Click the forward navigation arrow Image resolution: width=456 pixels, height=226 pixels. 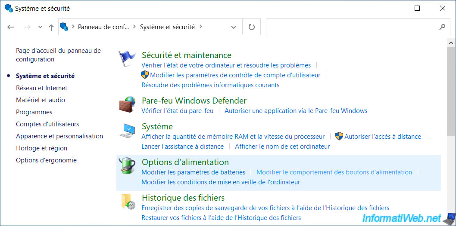(x=28, y=27)
